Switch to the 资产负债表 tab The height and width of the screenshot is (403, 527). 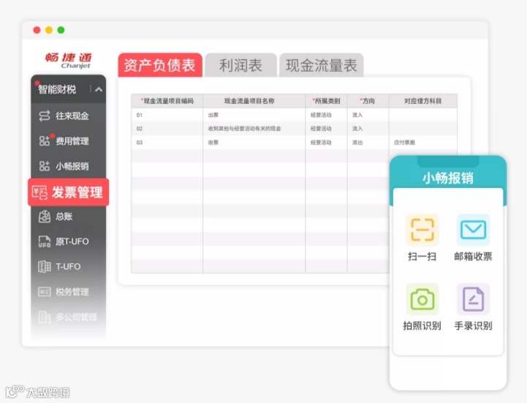(160, 65)
